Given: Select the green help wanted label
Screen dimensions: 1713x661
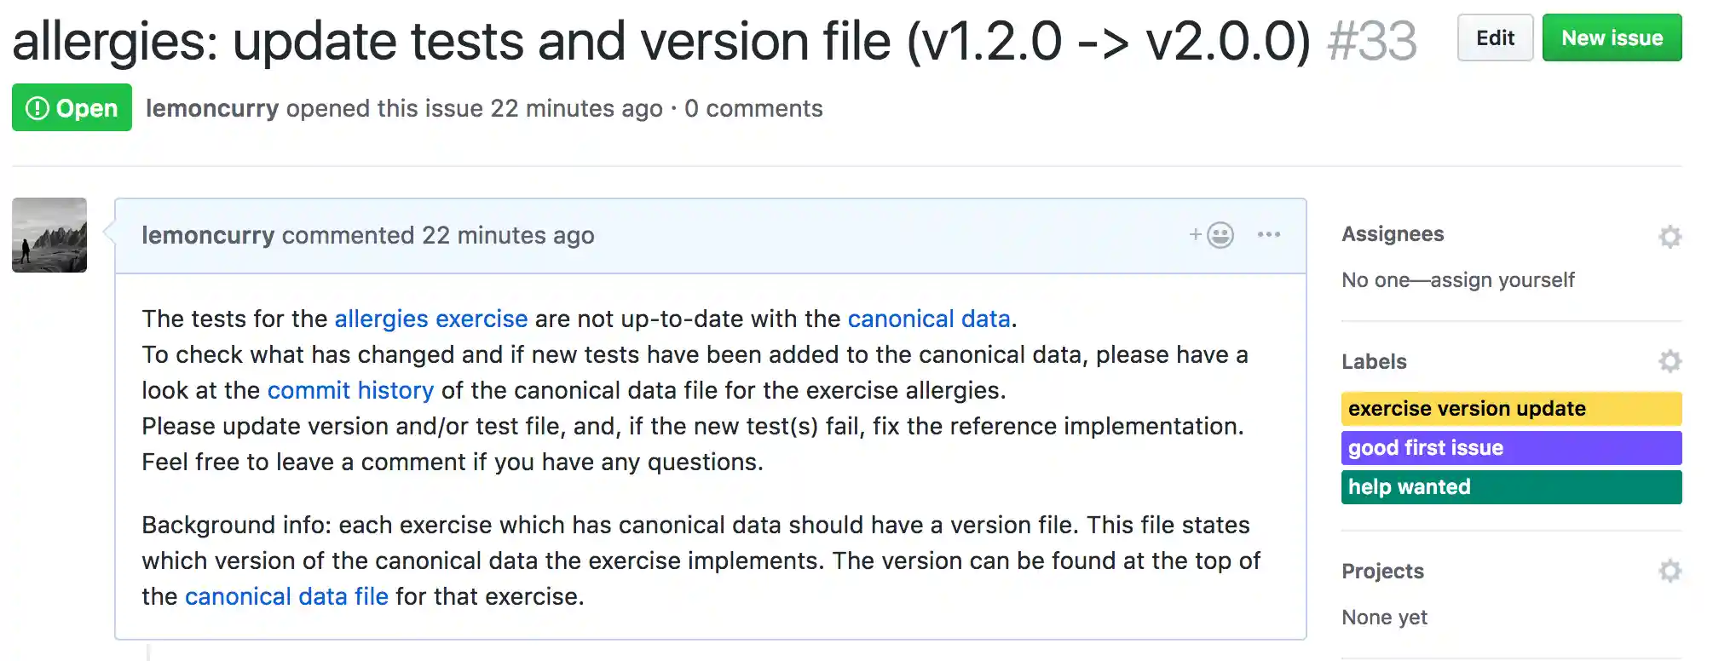Looking at the screenshot, I should point(1510,487).
